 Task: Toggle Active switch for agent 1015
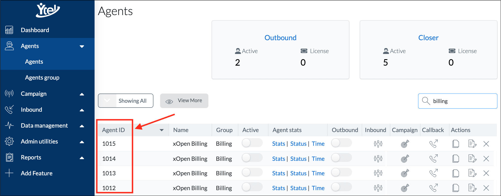252,143
